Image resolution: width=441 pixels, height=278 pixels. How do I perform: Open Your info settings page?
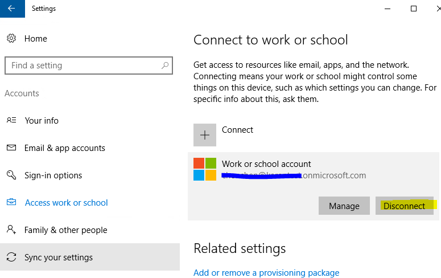(x=42, y=121)
